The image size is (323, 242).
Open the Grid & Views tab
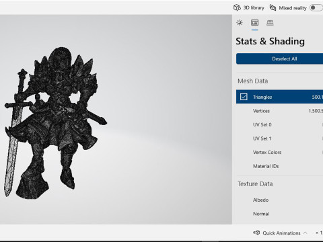tap(270, 23)
